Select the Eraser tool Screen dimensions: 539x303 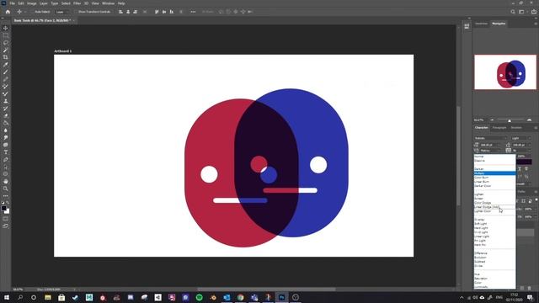point(6,116)
